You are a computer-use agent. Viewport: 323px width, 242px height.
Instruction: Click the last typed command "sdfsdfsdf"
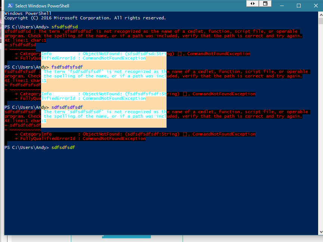63,148
